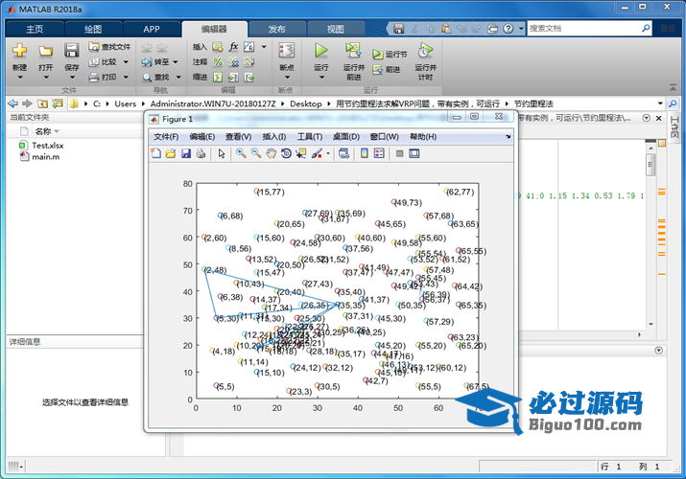686x479 pixels.
Task: Toggle the data cursor tool in Figure 1
Action: point(301,153)
